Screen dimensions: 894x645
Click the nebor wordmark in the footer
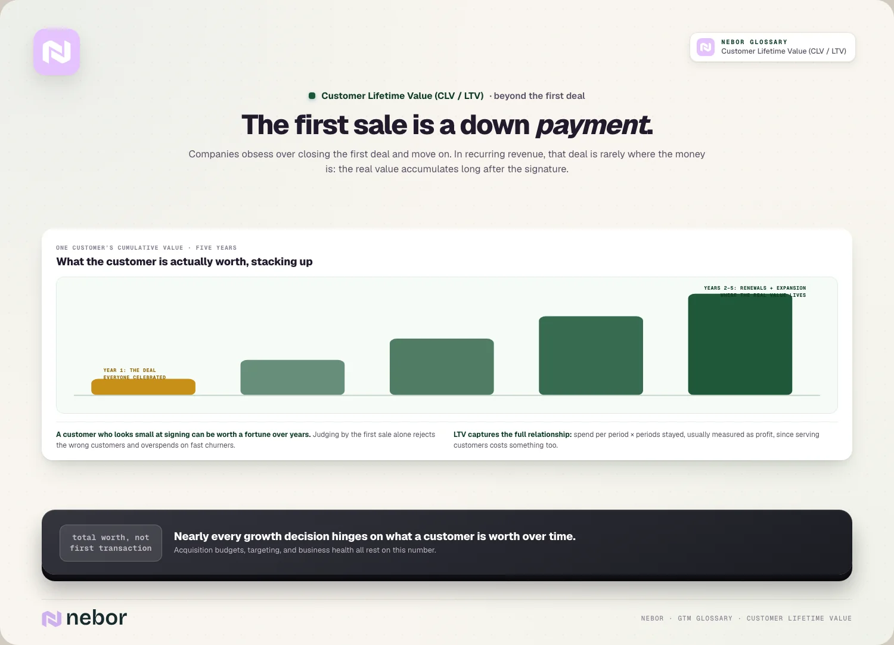[x=97, y=618]
